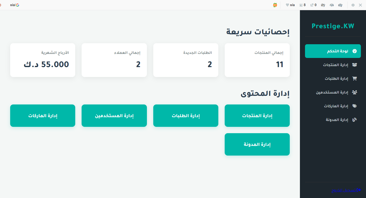Click the shopping cart icon for orders
Viewport: 366px width, 198px height.
[x=355, y=79]
